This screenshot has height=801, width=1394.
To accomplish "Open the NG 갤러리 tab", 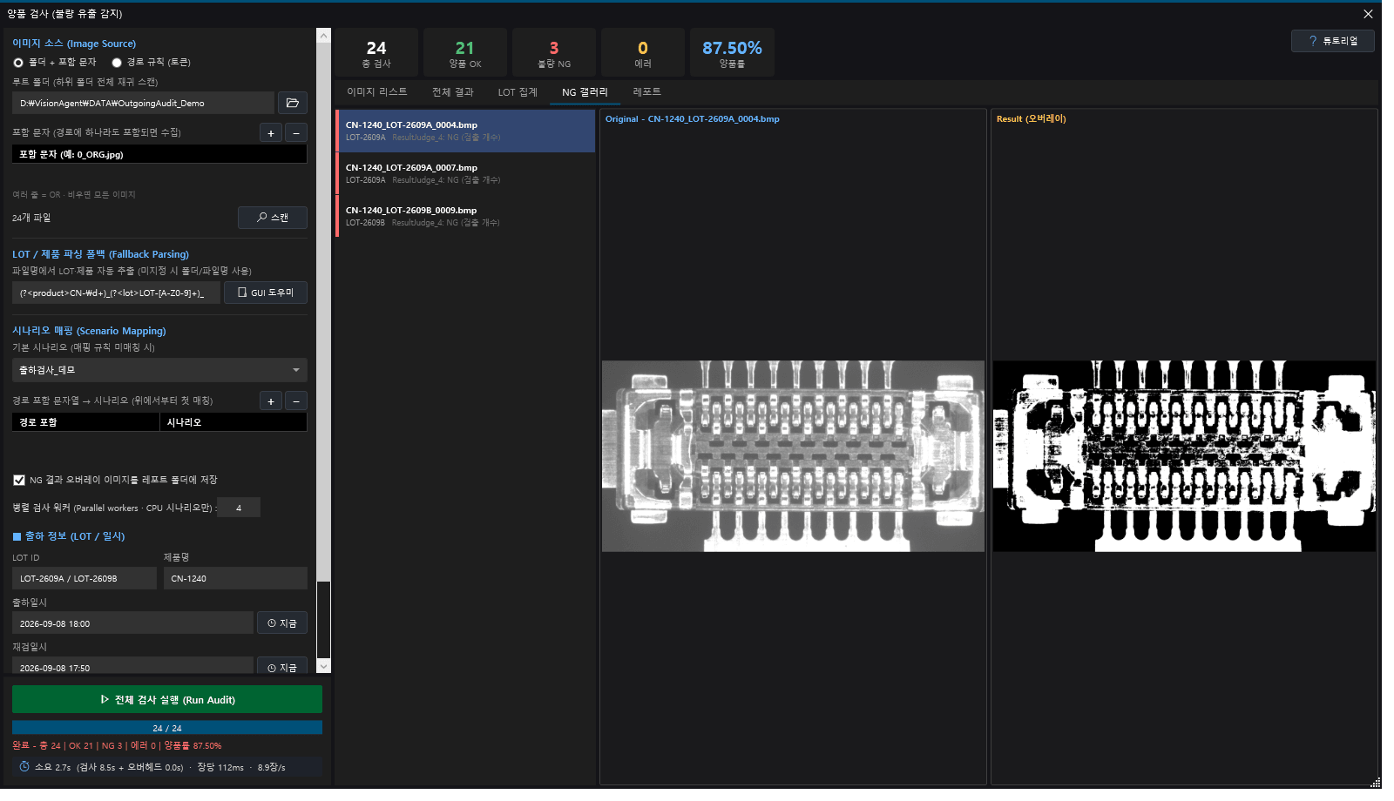I will (585, 92).
